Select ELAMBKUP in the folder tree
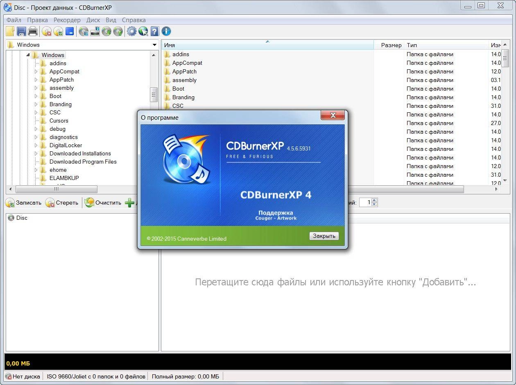This screenshot has width=516, height=385. click(x=64, y=178)
